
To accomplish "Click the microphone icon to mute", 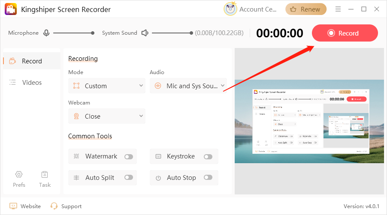I will click(x=46, y=33).
